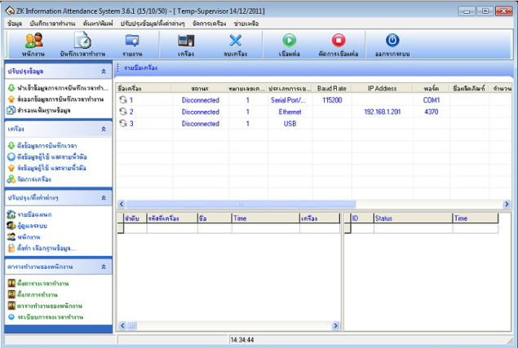Open the ข้อมูล menu

tap(15, 24)
